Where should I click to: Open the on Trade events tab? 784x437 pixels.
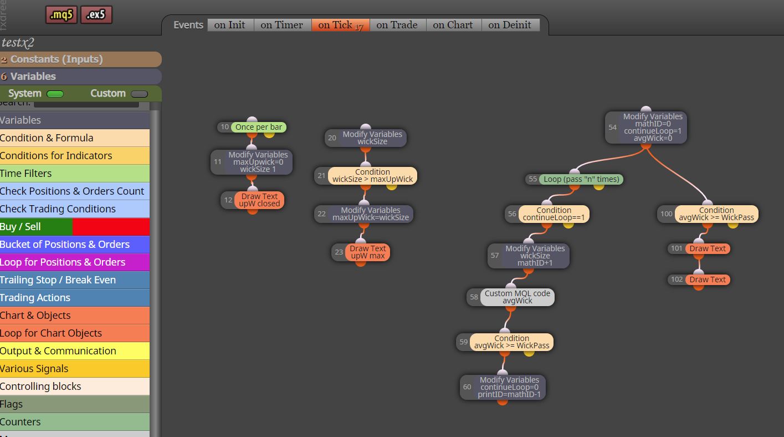(397, 25)
